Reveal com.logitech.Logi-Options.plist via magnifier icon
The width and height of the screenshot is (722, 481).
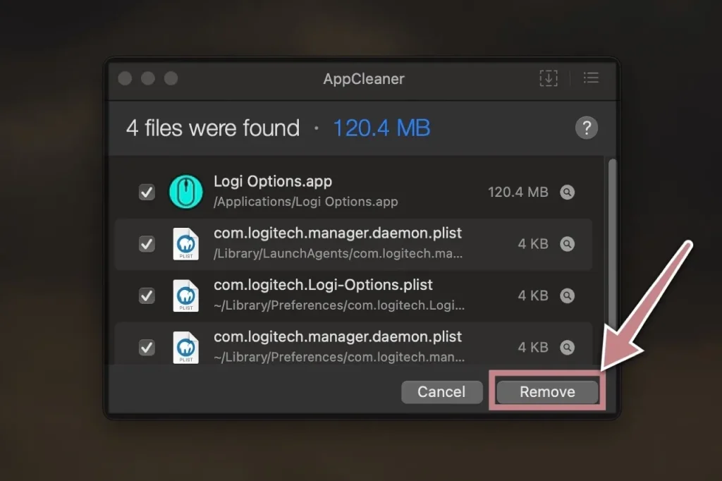coord(568,296)
